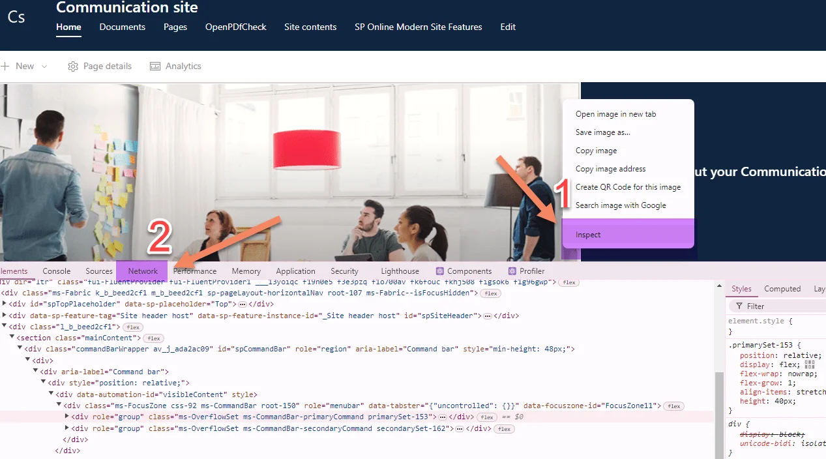Expand the spTopPlaceholder div node

tap(5, 304)
